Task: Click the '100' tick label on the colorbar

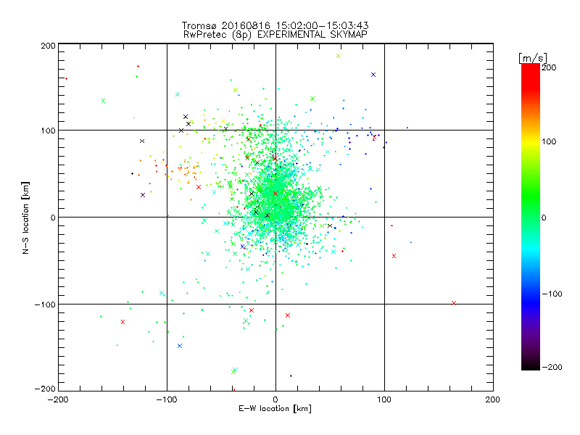Action: coord(549,141)
